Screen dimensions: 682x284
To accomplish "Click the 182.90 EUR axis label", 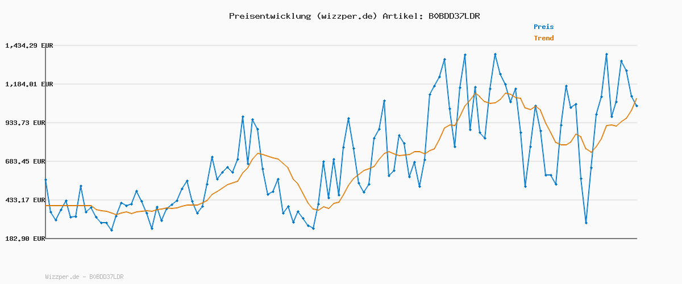I will [31, 239].
